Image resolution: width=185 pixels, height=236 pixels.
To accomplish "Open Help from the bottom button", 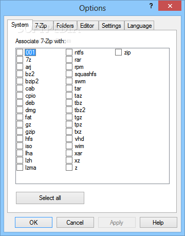I will (x=158, y=223).
